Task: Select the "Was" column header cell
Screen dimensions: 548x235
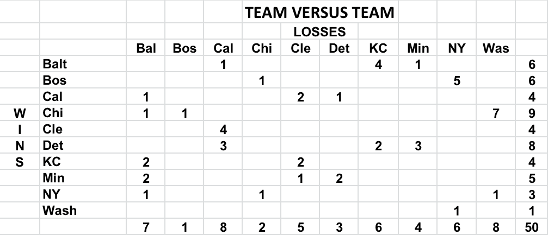Action: click(495, 48)
